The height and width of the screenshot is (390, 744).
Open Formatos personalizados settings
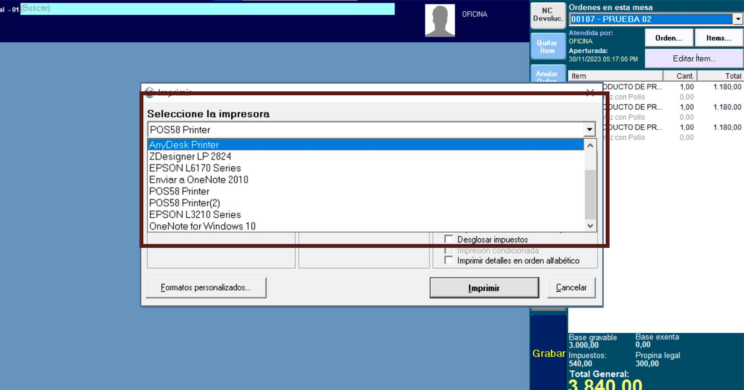click(x=206, y=288)
